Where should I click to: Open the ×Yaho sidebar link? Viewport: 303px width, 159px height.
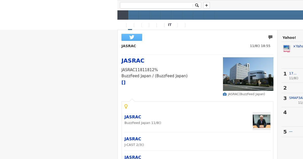point(298,46)
